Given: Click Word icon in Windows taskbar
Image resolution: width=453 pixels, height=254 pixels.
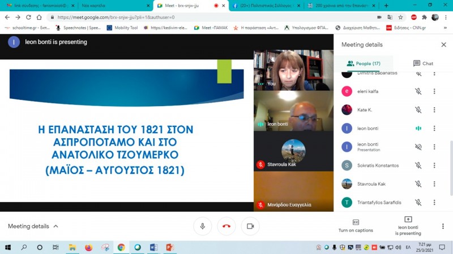Looking at the screenshot, I should click(x=153, y=247).
